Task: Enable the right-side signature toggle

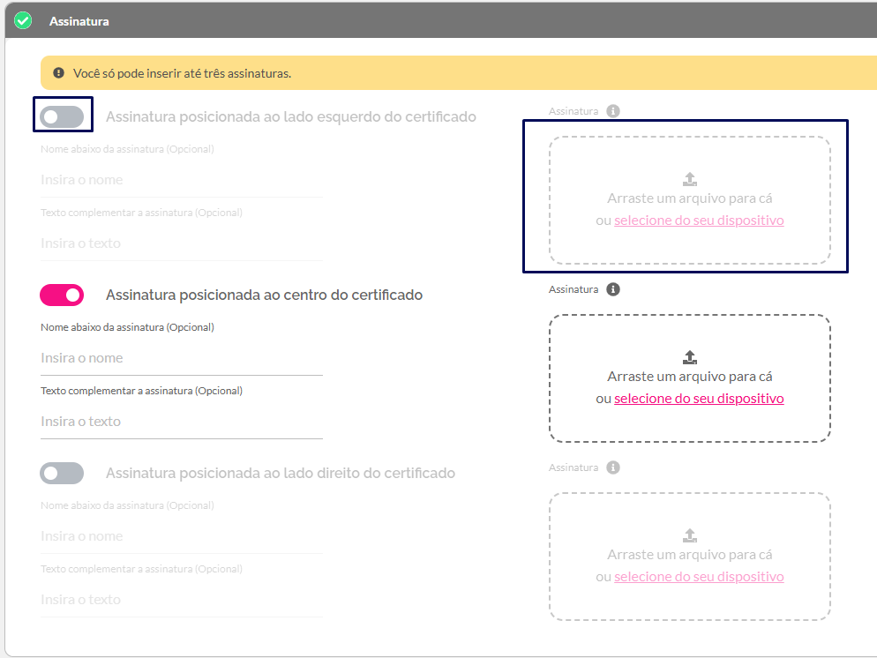Action: click(62, 474)
